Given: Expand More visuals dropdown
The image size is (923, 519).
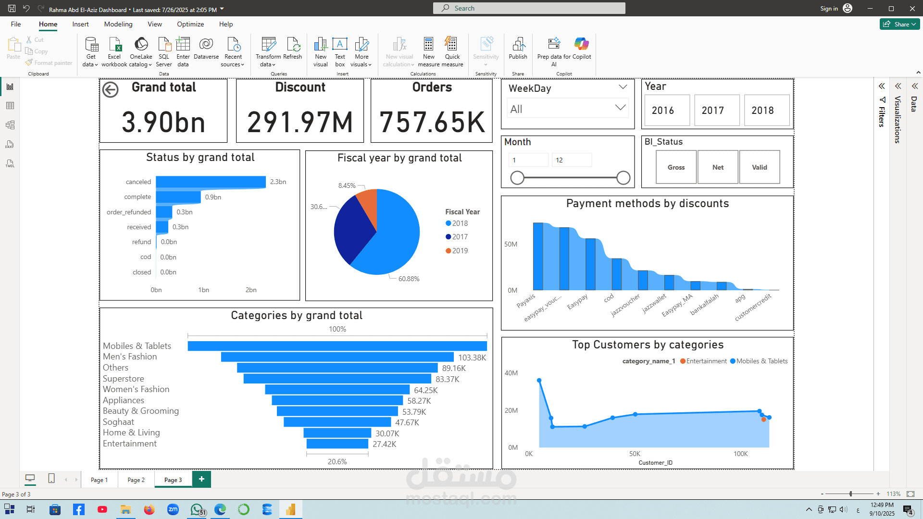Looking at the screenshot, I should (370, 65).
